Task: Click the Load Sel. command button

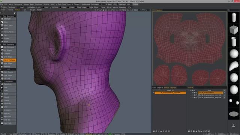Action: [x=8, y=120]
